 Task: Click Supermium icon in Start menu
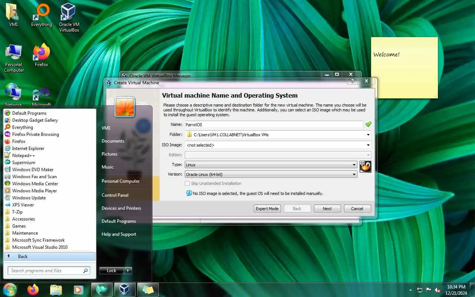7,163
